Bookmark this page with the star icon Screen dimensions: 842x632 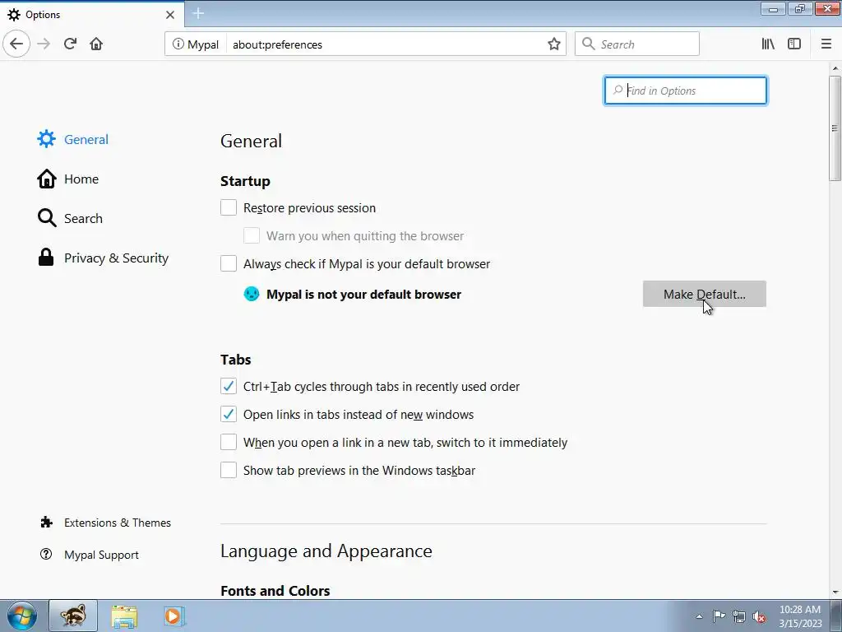point(554,44)
